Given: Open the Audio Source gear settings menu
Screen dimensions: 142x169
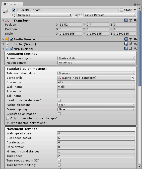Looking at the screenshot, I should point(135,39).
